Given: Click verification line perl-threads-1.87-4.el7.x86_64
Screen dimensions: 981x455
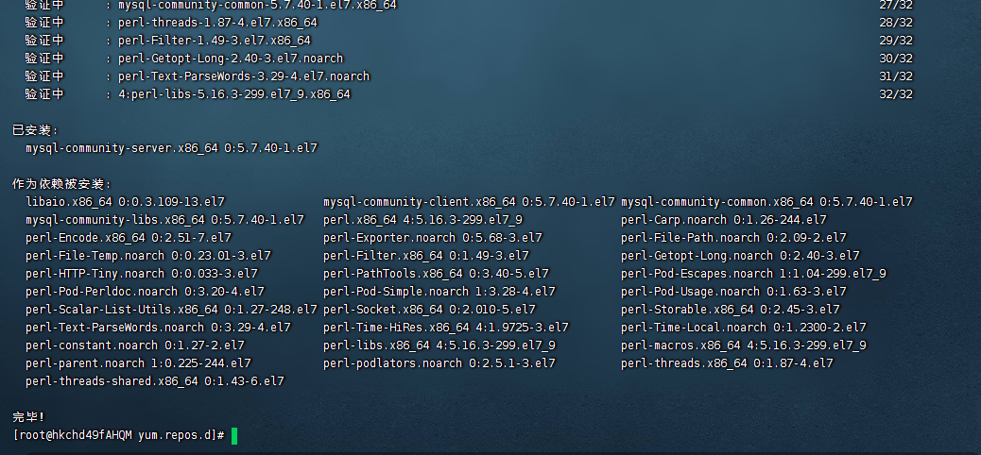Looking at the screenshot, I should coord(217,23).
